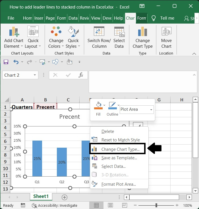Switch to the View ribbon tab

(96, 18)
